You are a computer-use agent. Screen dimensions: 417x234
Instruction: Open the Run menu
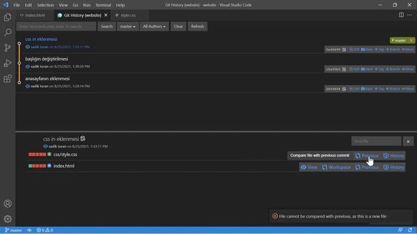[87, 5]
